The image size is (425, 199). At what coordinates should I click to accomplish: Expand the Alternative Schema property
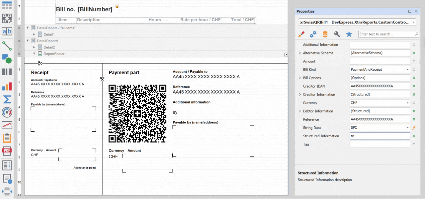click(300, 53)
